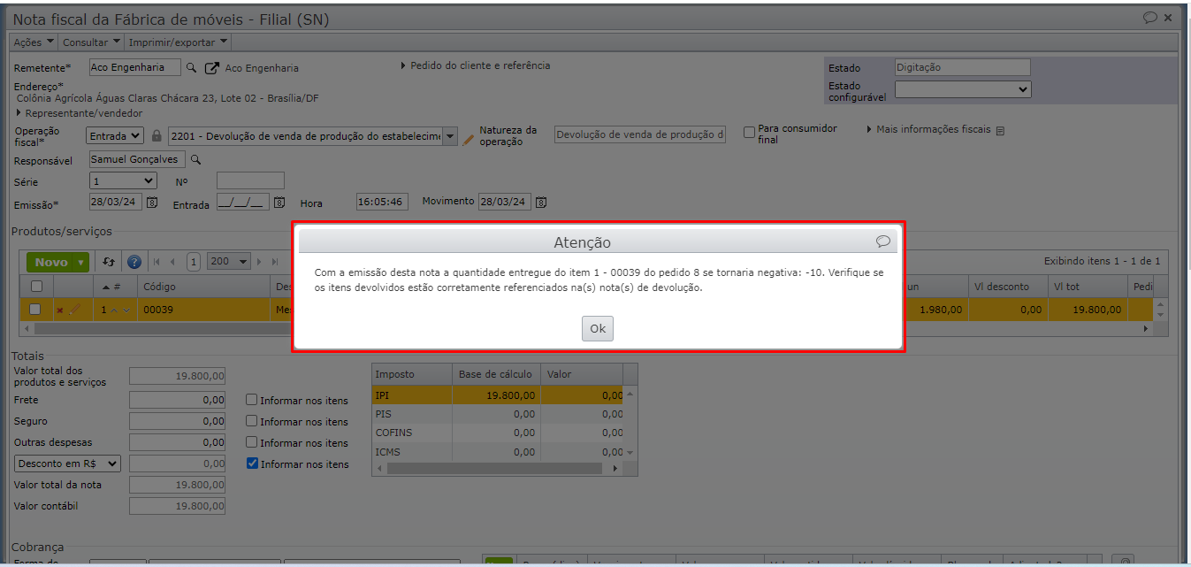Open the Novo button dropdown arrow
The image size is (1191, 567).
click(x=81, y=262)
